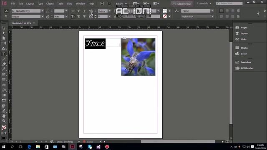Select the Eyedropper tool

pyautogui.click(x=4, y=111)
